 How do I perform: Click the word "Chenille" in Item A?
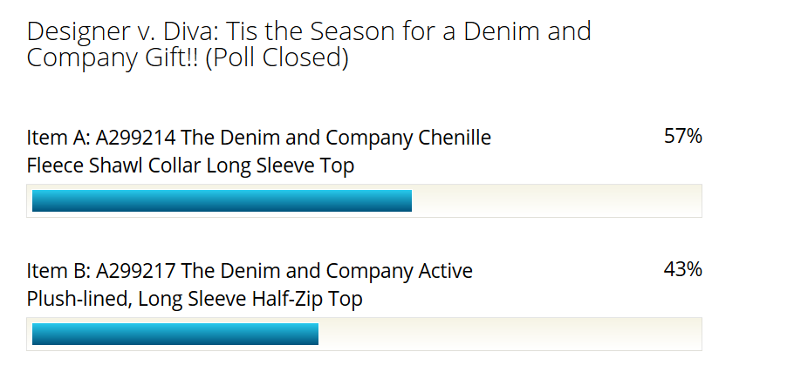tap(455, 138)
